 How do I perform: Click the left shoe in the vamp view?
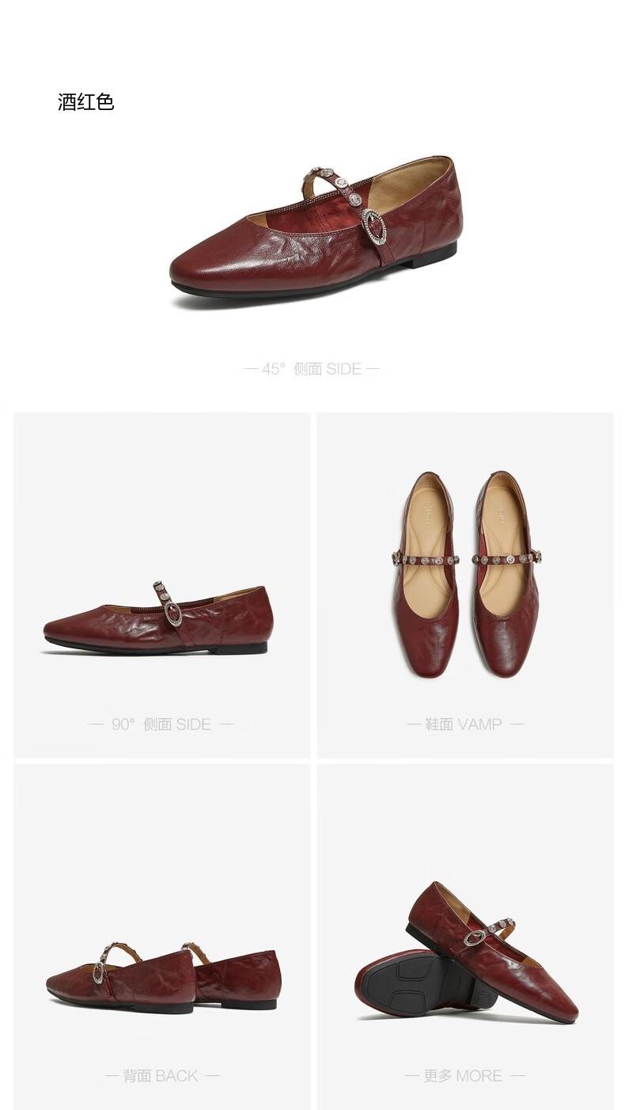[x=425, y=574]
